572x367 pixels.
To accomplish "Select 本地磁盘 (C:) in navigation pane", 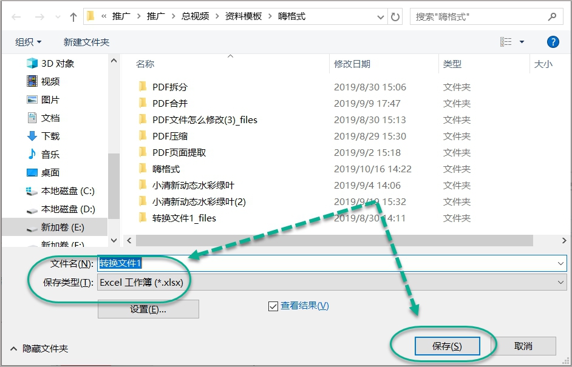I will (61, 191).
